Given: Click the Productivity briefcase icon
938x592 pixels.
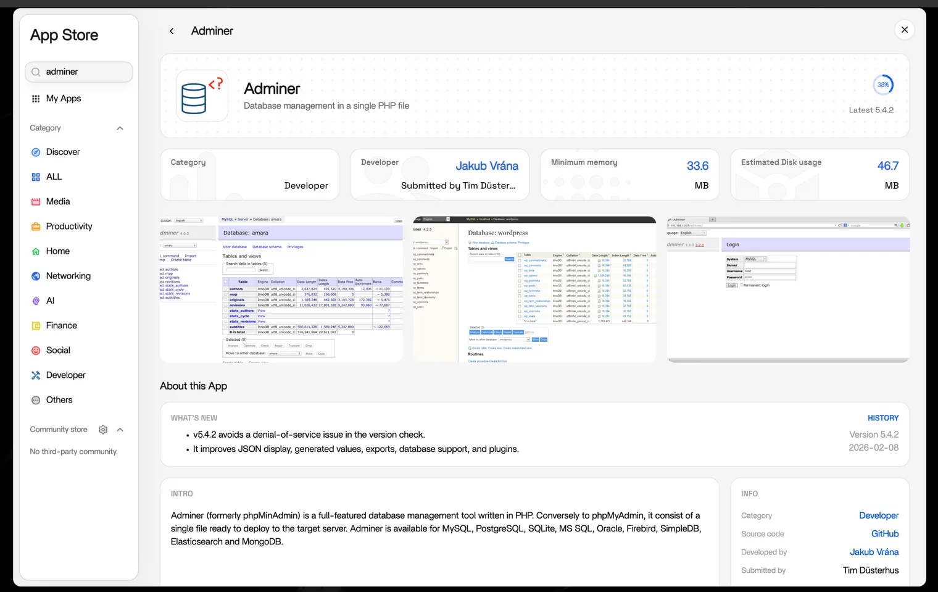Looking at the screenshot, I should coord(36,227).
